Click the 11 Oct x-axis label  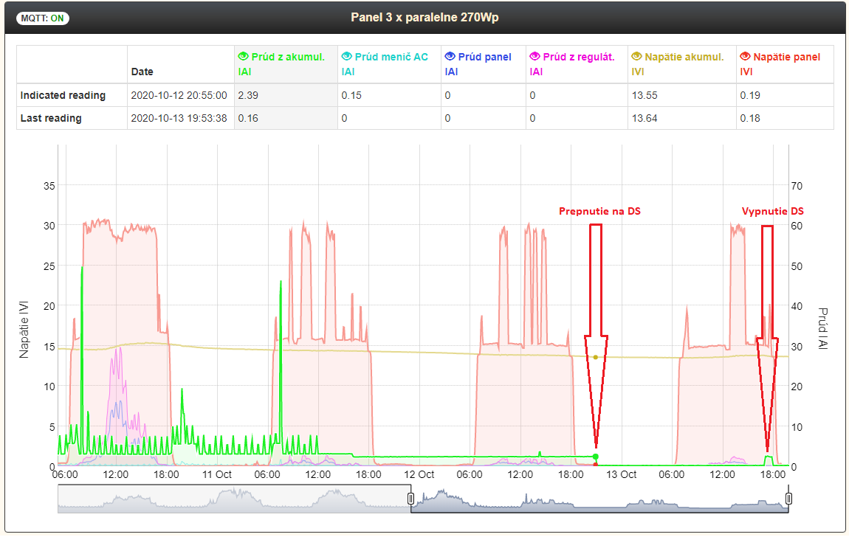[217, 474]
